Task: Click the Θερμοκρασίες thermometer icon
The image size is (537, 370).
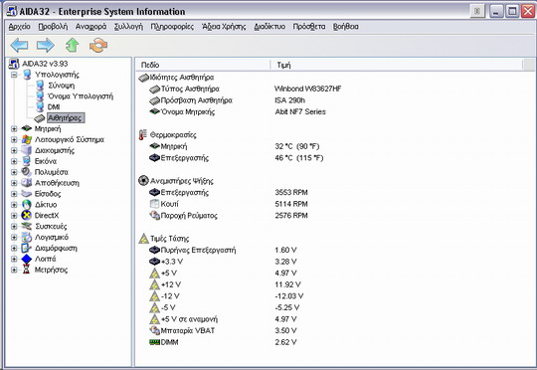Action: point(143,134)
